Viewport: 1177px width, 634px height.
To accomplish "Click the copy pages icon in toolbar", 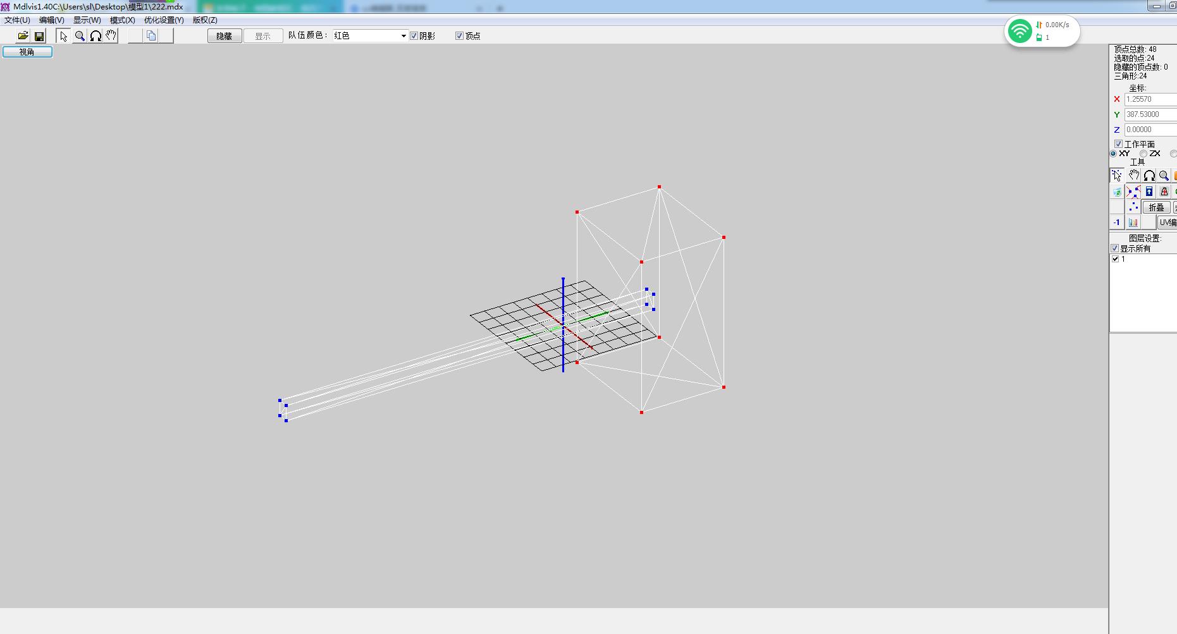I will [x=151, y=36].
